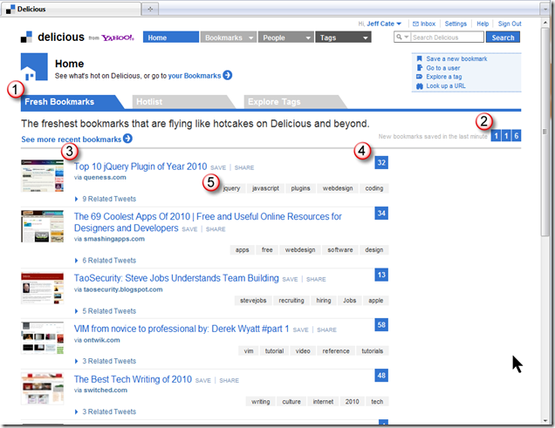Click thumbnail of VIM article
555x428 pixels.
click(x=42, y=338)
